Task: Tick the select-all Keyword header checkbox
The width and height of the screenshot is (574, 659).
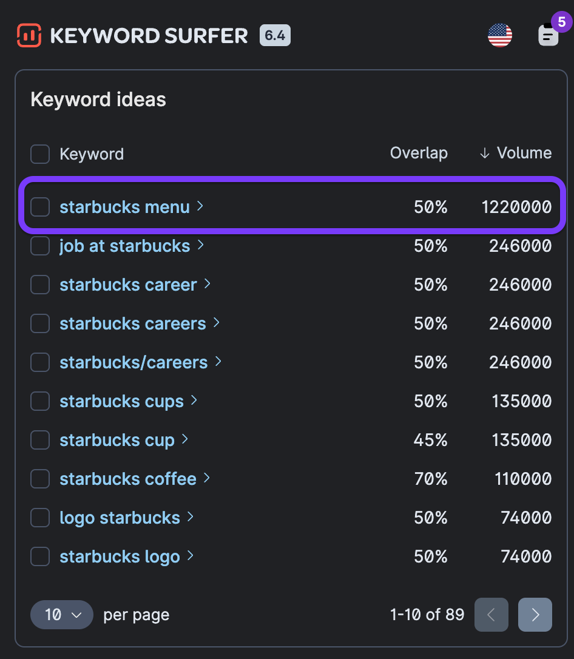Action: click(40, 154)
